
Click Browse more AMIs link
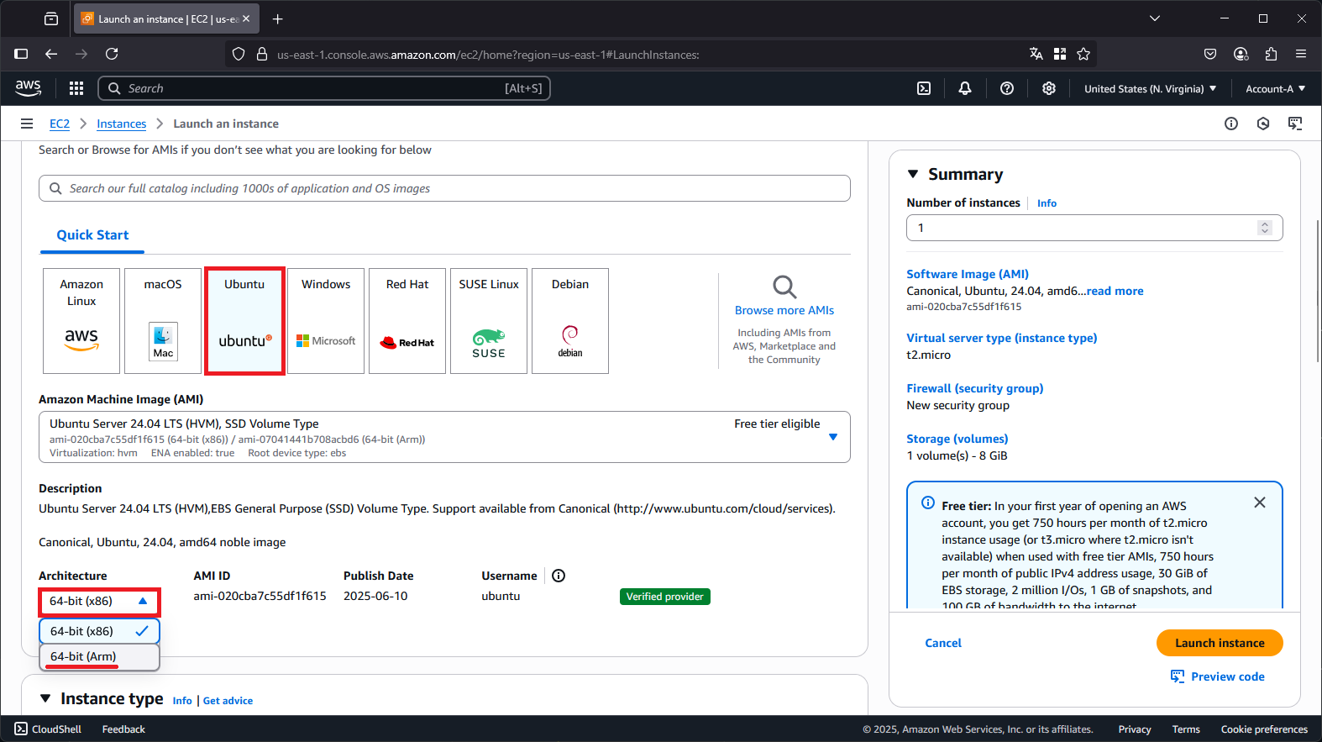[x=784, y=310]
